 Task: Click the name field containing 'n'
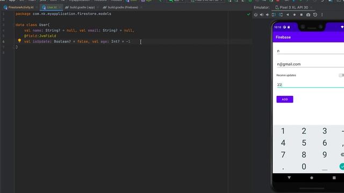[310, 51]
